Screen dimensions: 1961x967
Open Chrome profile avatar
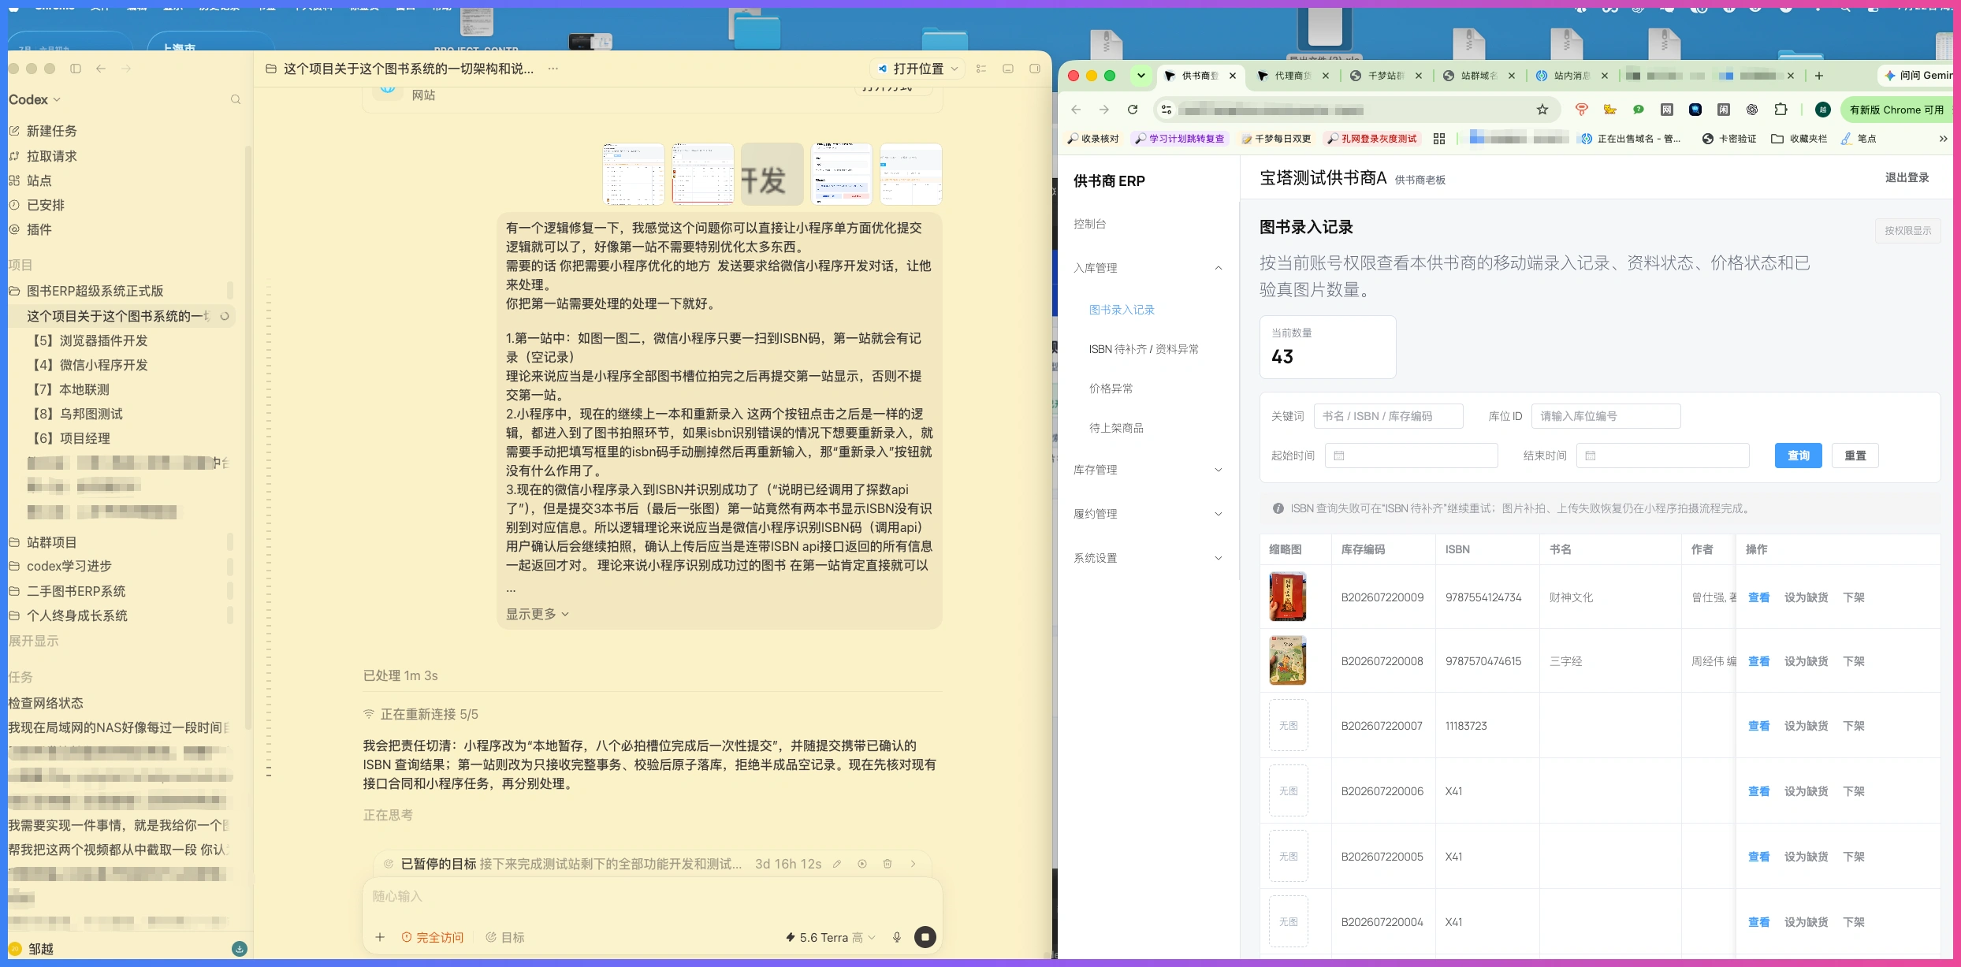point(1823,110)
